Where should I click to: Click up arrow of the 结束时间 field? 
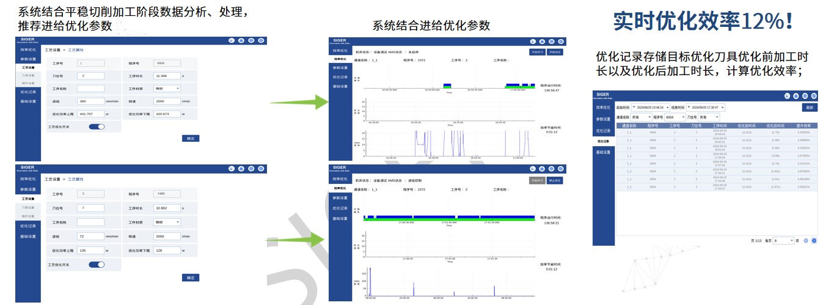click(722, 107)
